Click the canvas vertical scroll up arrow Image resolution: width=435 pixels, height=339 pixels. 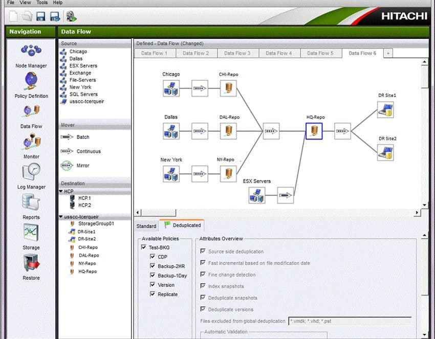point(424,62)
